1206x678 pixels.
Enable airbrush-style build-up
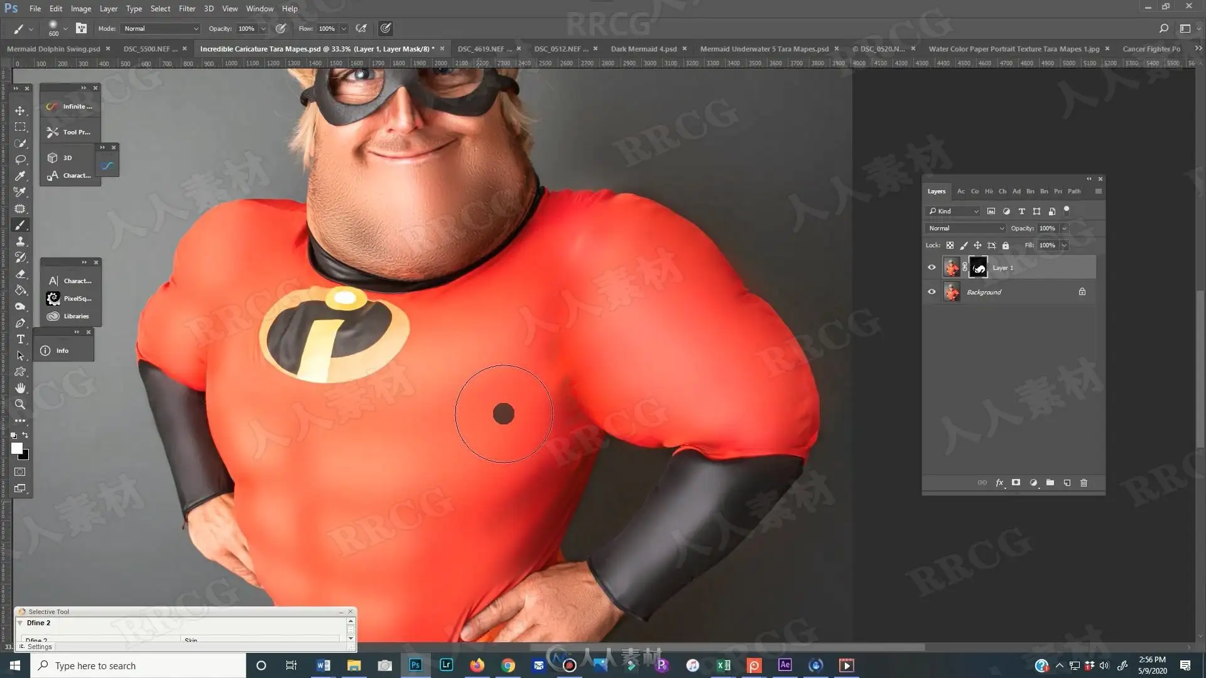361,28
